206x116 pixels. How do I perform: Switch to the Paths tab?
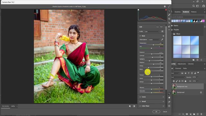click(x=185, y=68)
